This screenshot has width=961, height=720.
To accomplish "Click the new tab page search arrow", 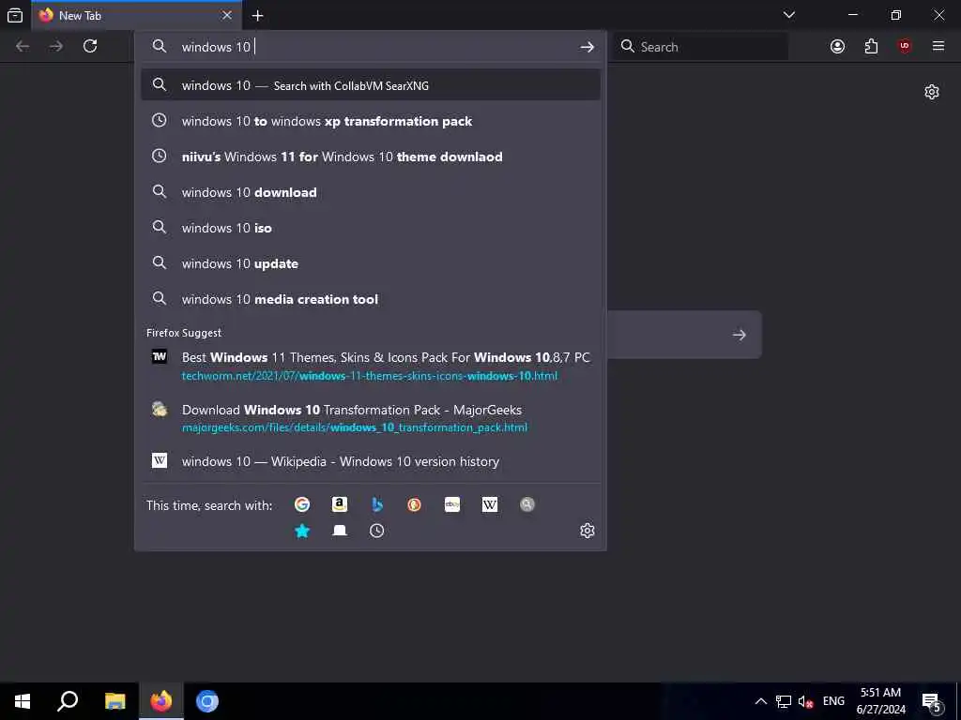I will point(740,335).
